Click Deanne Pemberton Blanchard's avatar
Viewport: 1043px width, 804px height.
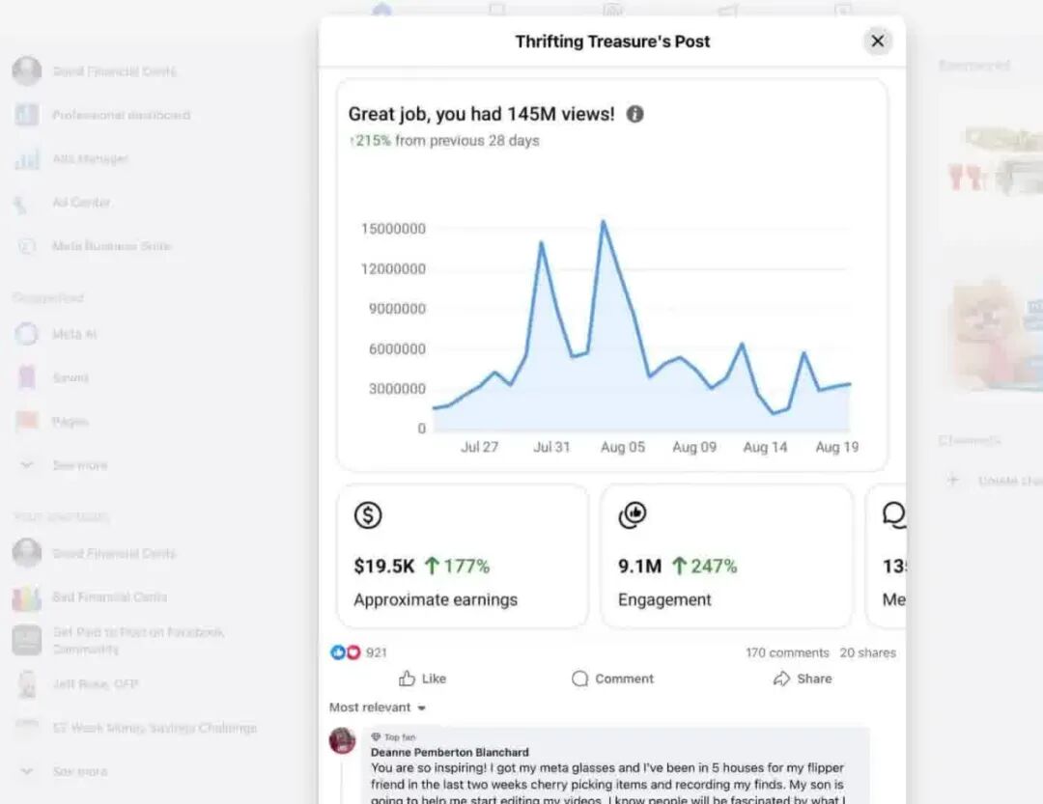tap(343, 740)
